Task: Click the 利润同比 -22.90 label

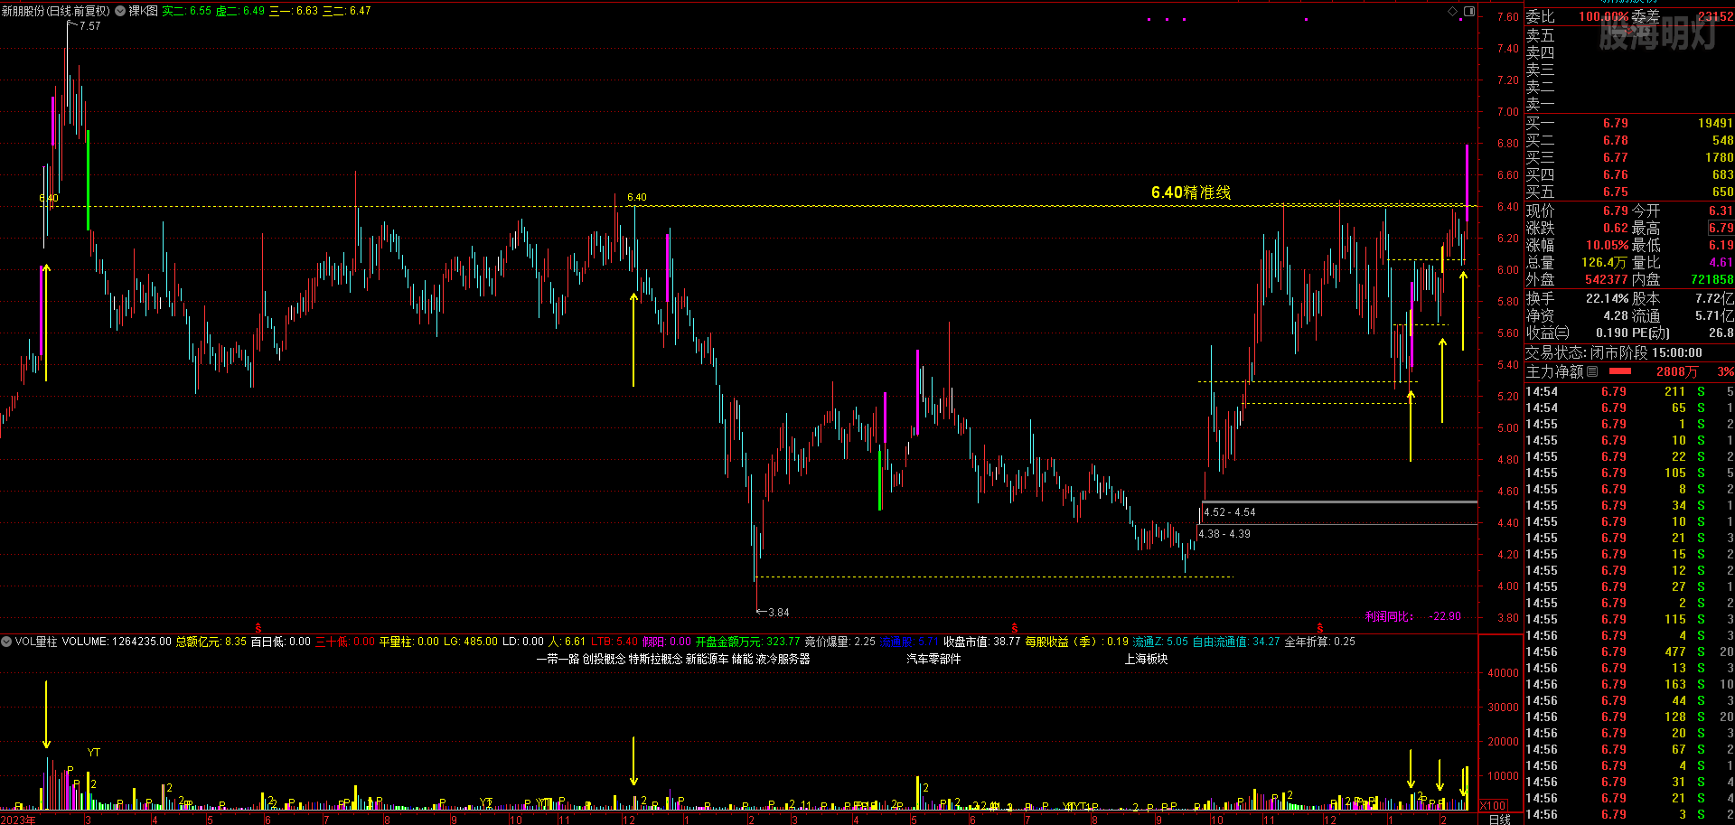Action: coord(1412,616)
